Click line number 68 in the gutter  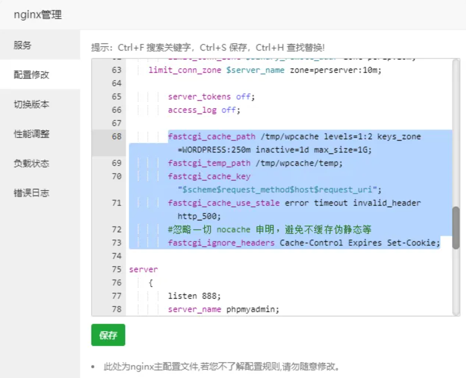(x=116, y=136)
